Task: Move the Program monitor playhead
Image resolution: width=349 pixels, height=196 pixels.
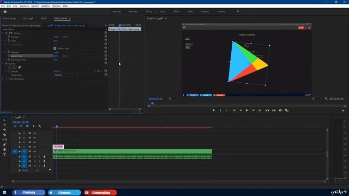Action: (x=153, y=103)
